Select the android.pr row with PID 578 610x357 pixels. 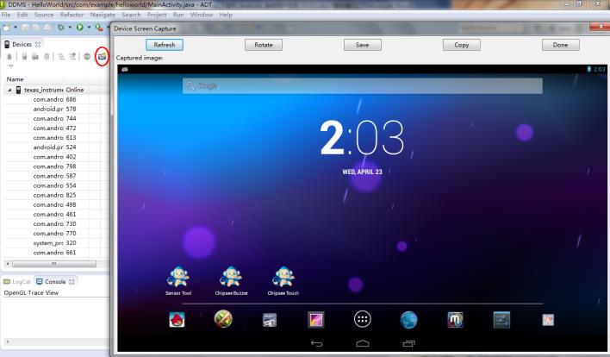(54, 109)
